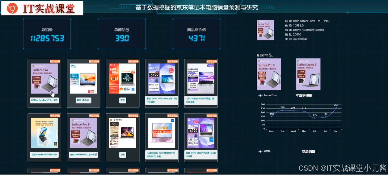Click the 销量: 20000 detail line
388x175 pixels.
coord(293,35)
